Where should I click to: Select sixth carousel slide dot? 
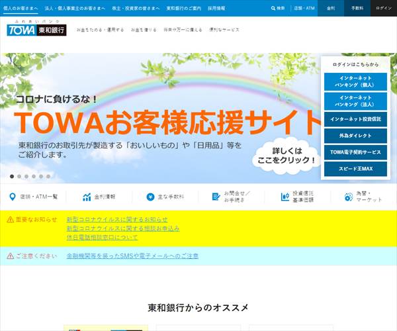coord(48,176)
